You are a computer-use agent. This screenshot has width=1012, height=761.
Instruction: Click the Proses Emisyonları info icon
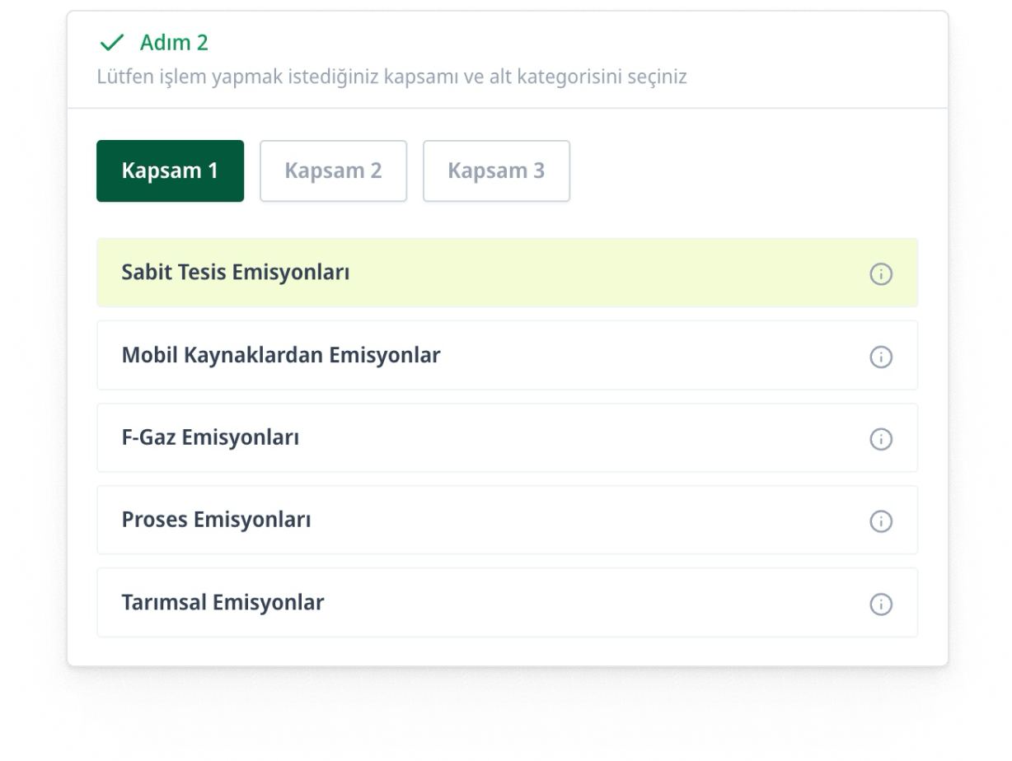(881, 521)
